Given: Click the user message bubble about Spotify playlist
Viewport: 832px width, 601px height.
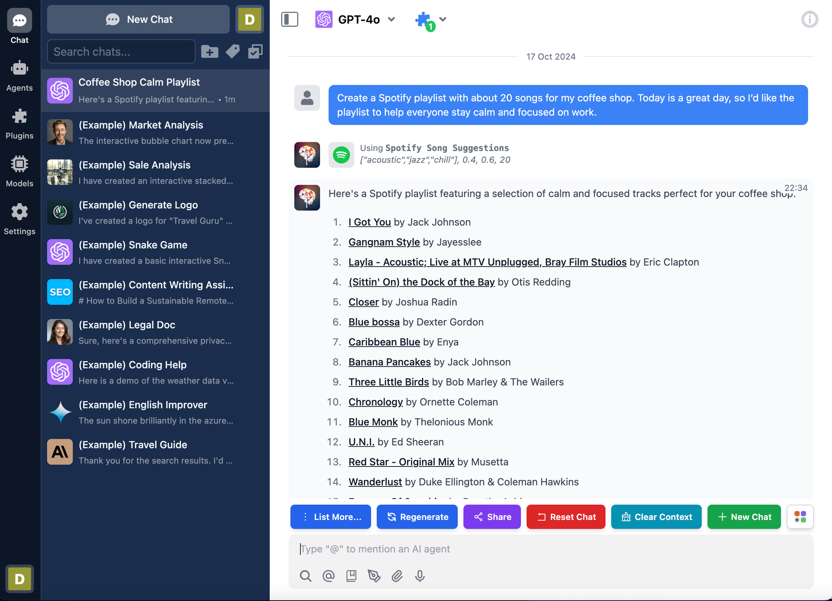Looking at the screenshot, I should pos(568,105).
